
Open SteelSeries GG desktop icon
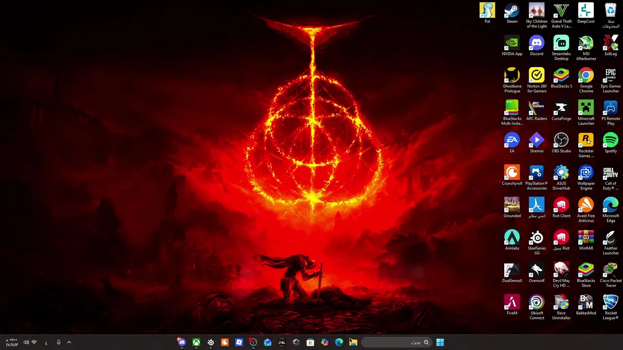536,243
